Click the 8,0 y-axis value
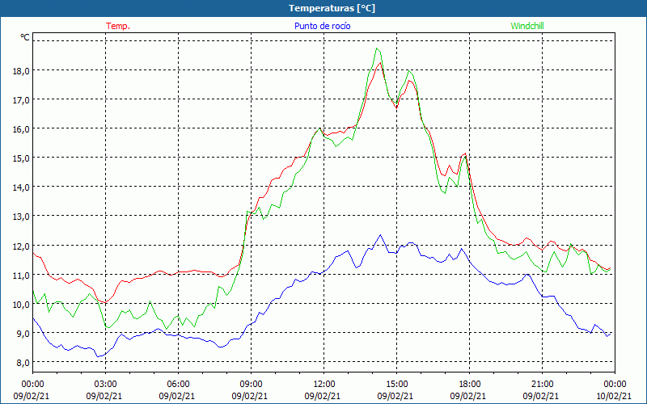Viewport: 647px width, 404px height. click(x=23, y=362)
